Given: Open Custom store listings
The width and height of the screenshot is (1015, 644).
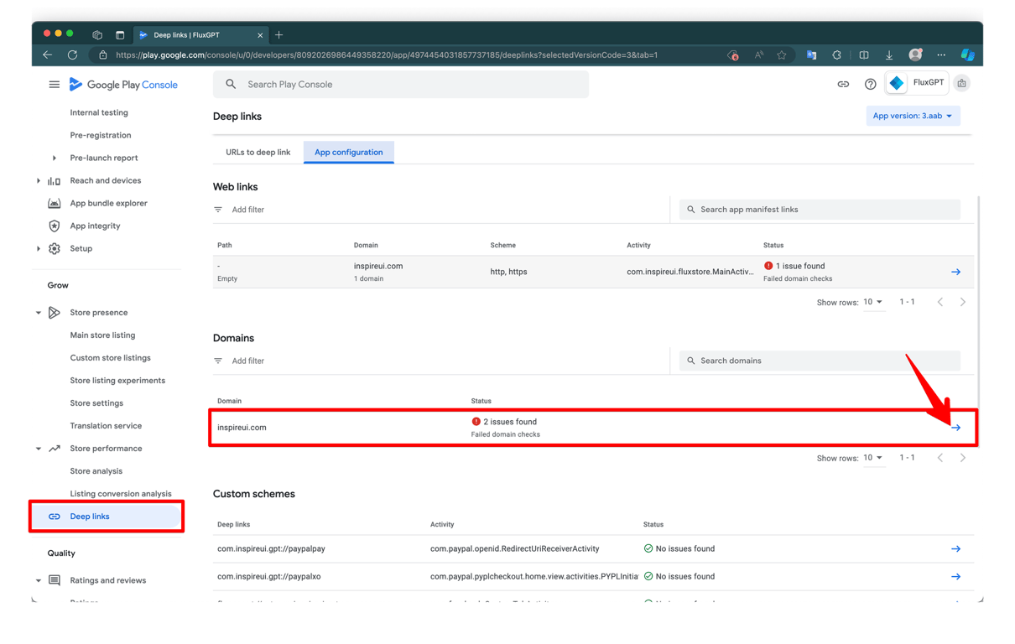Looking at the screenshot, I should coord(110,358).
